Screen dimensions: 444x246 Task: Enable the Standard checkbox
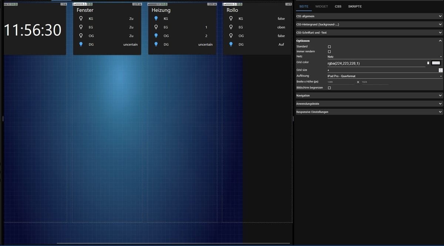coord(329,47)
